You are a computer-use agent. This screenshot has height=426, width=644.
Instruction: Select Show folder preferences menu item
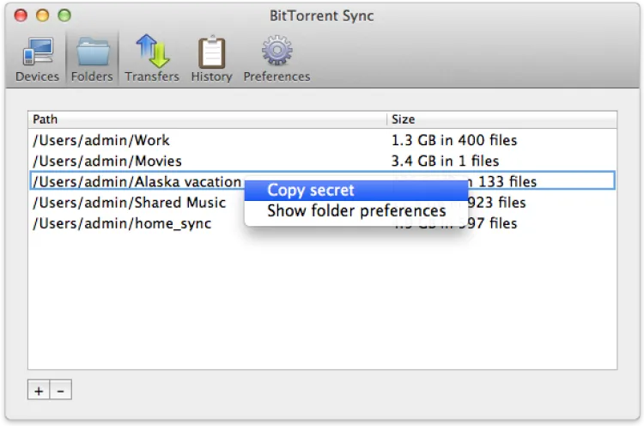click(356, 210)
